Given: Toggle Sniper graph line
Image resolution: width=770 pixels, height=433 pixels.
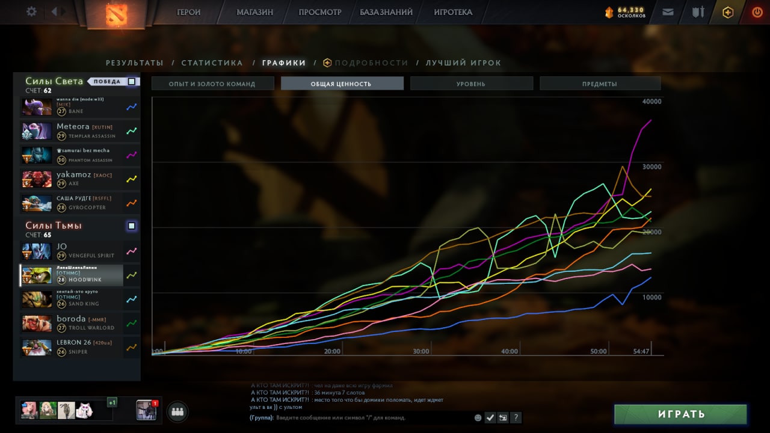Looking at the screenshot, I should [132, 348].
